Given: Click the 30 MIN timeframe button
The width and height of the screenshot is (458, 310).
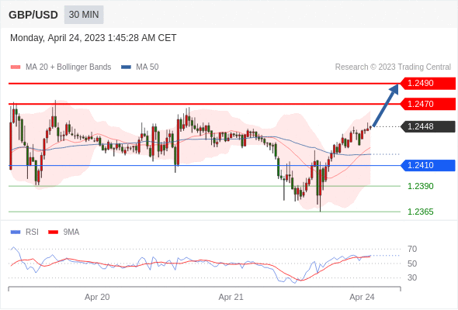Looking at the screenshot, I should pyautogui.click(x=84, y=15).
